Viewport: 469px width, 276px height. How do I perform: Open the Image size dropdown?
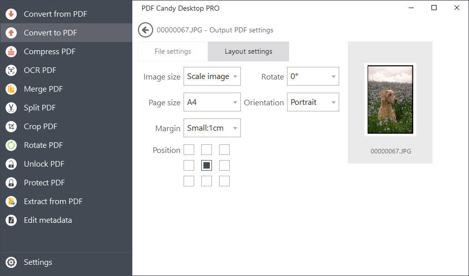212,76
